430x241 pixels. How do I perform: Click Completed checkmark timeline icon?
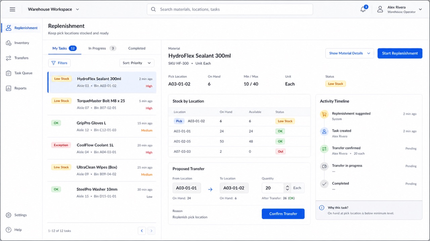[324, 184]
